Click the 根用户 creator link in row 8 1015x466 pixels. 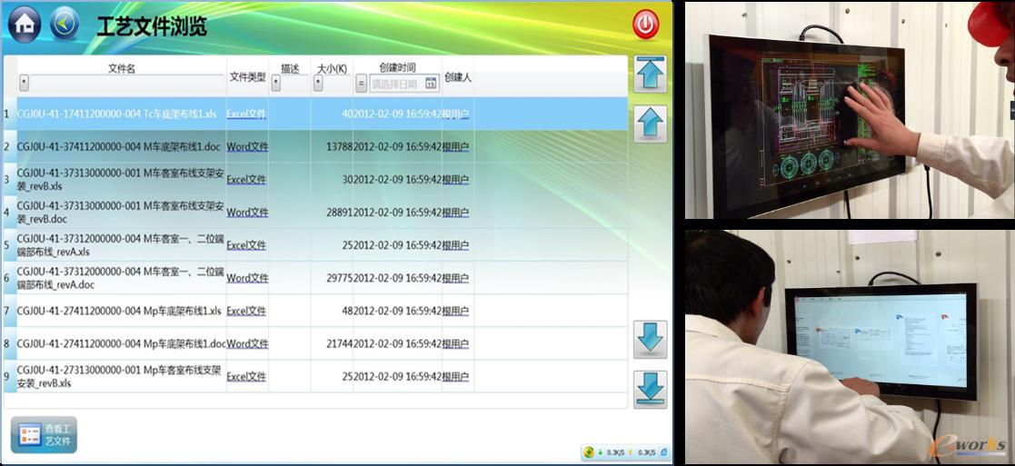tap(455, 344)
